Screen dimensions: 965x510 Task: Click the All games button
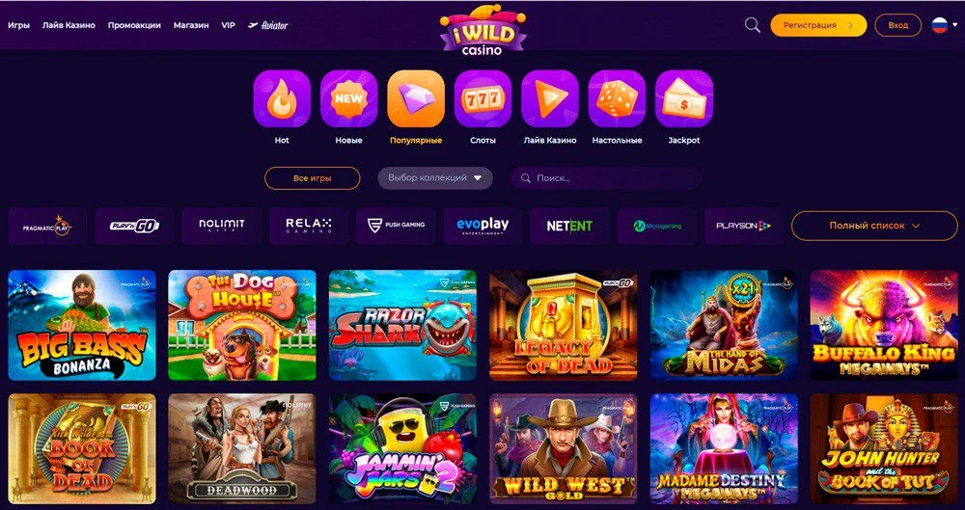pos(312,177)
